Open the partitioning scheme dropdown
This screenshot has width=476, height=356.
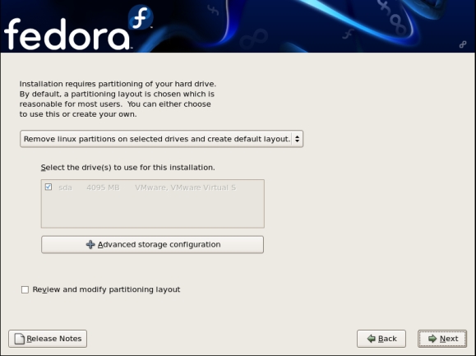(161, 139)
